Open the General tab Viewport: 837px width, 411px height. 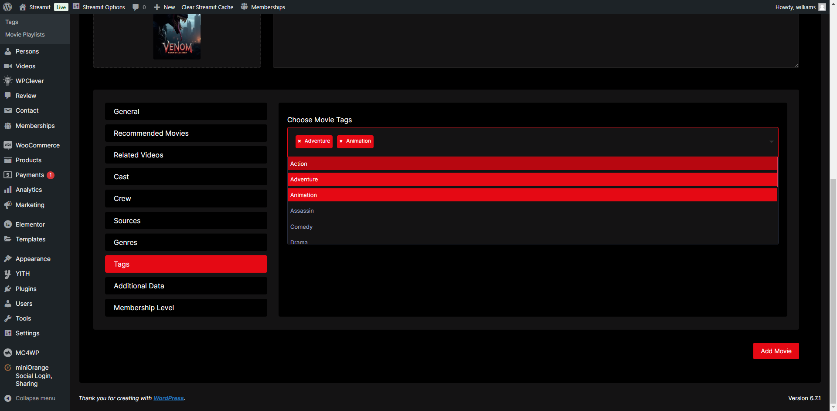186,111
